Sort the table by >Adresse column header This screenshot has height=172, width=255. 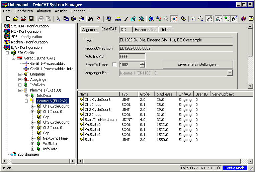[x=166, y=94]
